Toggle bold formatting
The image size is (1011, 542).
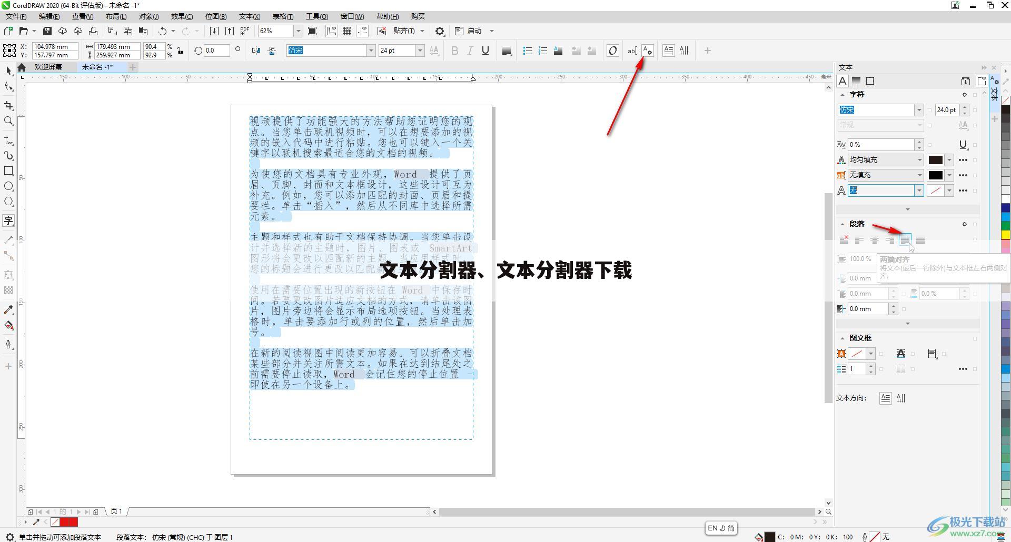tap(455, 51)
